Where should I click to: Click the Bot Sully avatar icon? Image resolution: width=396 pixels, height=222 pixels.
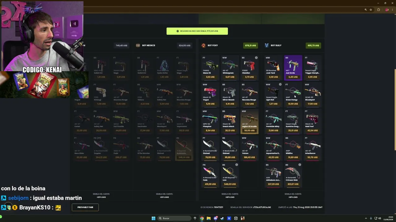(x=266, y=45)
